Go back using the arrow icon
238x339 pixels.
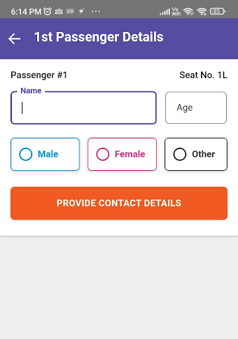click(x=15, y=38)
